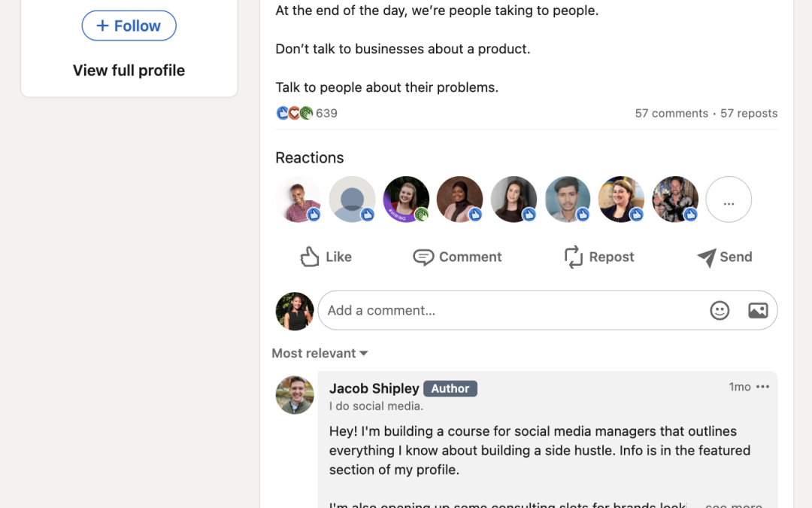Click the Like thumbs-up icon
Screen dimensions: 812x508
(x=310, y=257)
